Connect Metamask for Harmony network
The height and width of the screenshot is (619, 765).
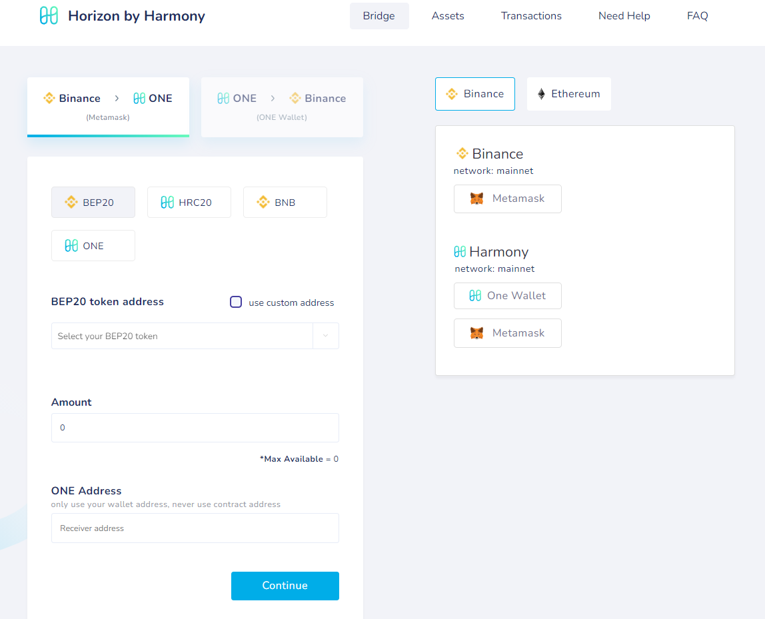pos(507,333)
